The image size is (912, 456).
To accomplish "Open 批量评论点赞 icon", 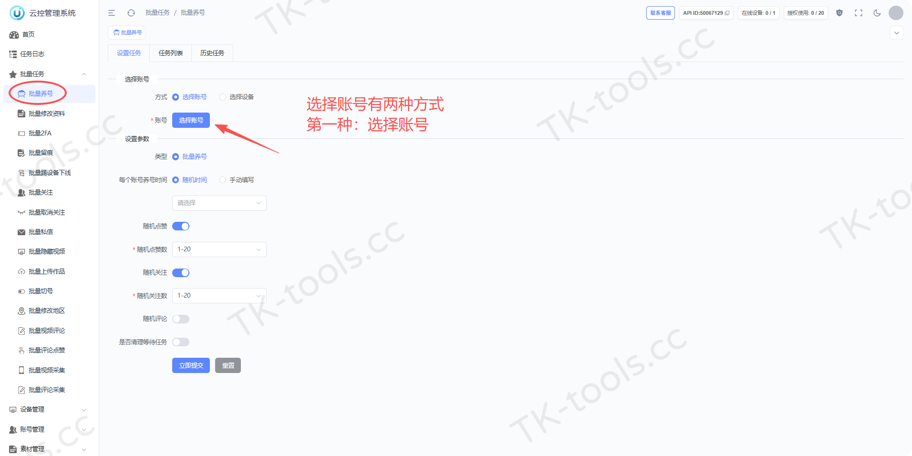I will [x=21, y=350].
